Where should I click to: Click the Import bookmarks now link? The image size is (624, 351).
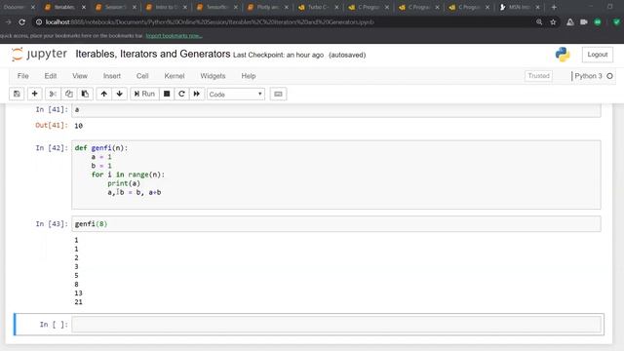(174, 36)
